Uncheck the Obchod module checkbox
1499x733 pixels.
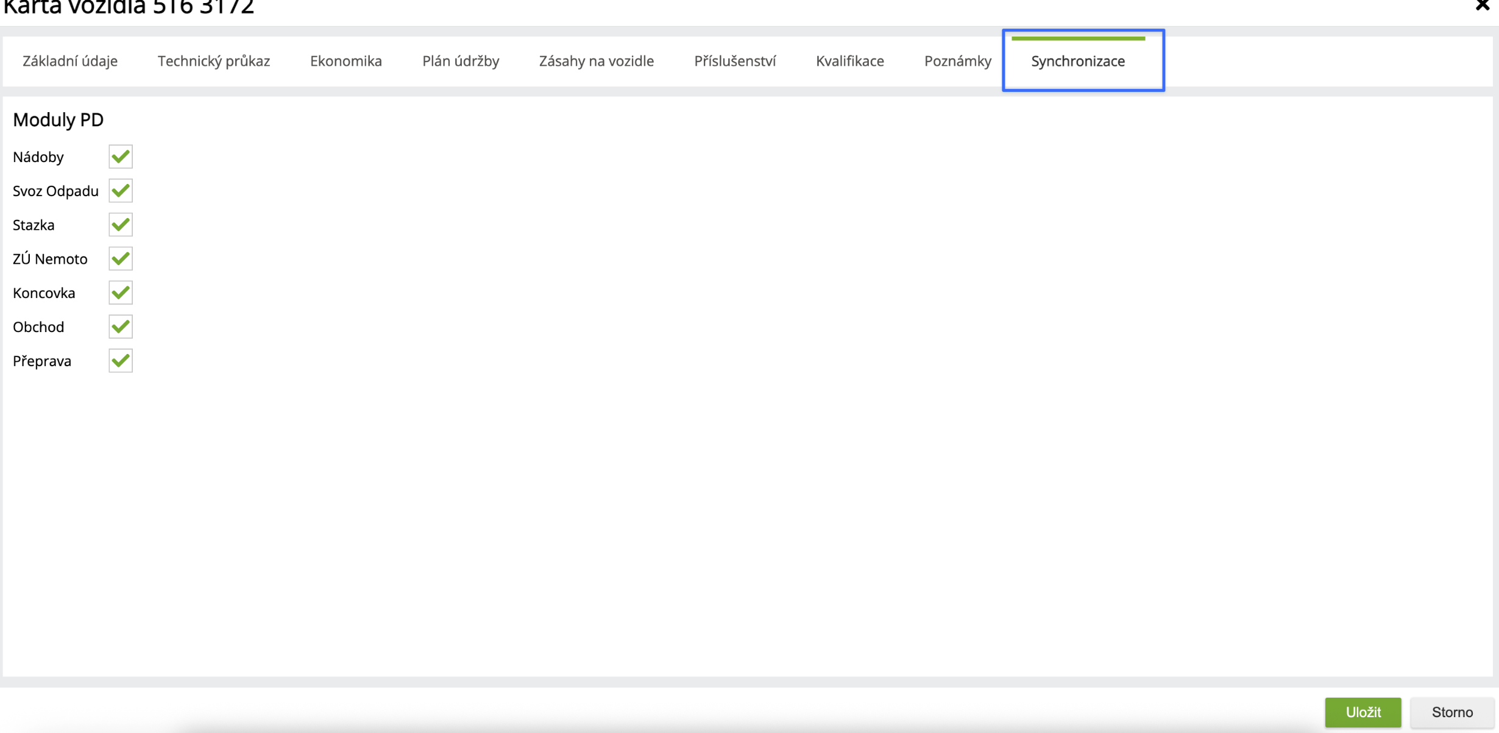121,327
